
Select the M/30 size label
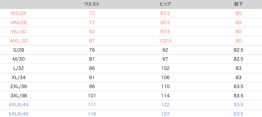(19, 59)
